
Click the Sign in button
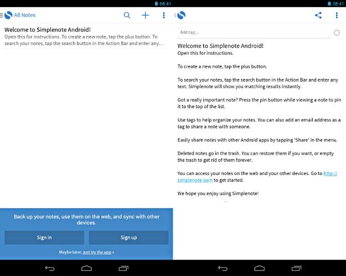point(44,237)
